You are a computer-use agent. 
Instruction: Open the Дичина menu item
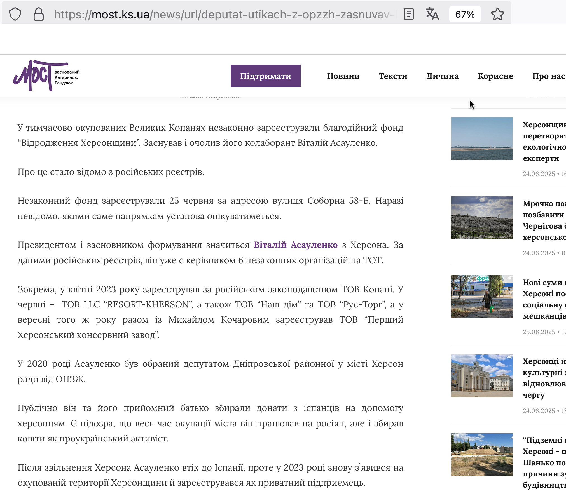442,76
